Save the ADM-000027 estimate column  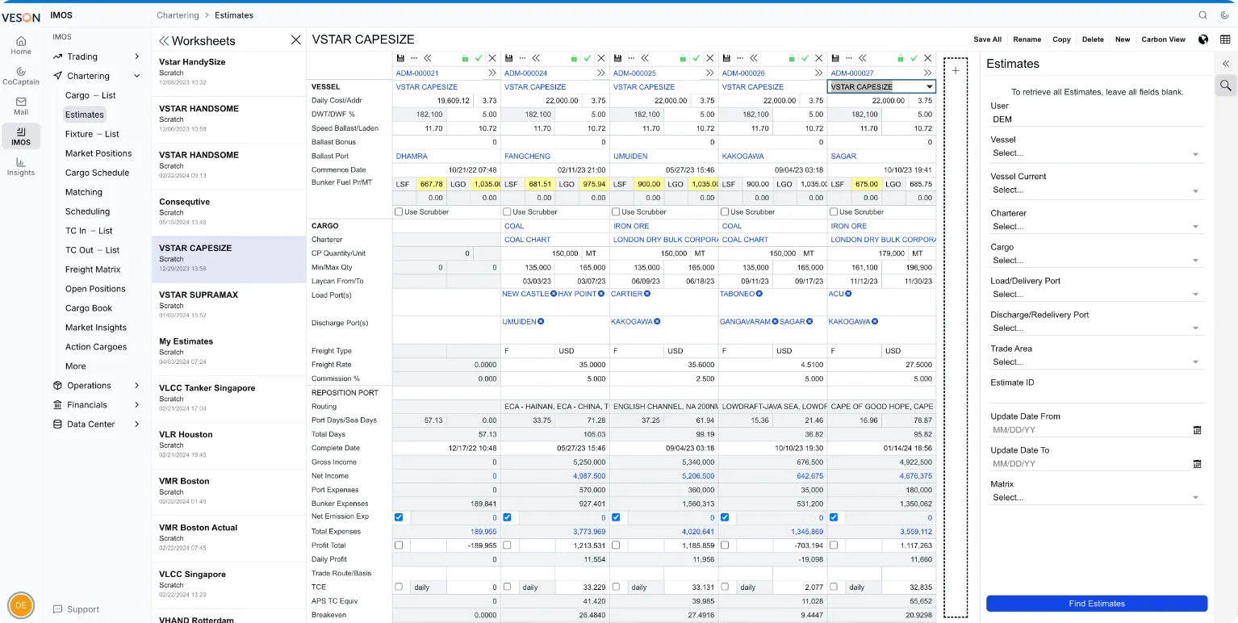835,58
